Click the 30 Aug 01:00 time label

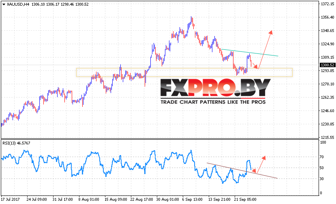[167, 199]
